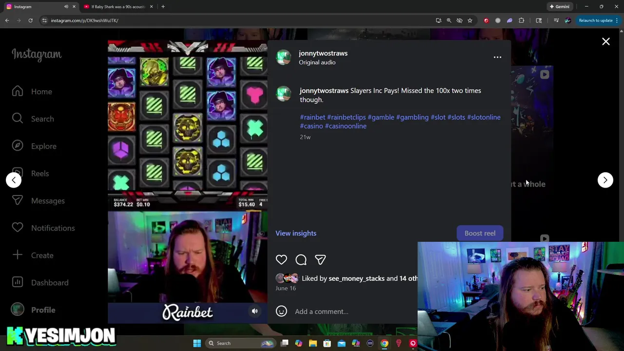This screenshot has width=624, height=351.
Task: Open jonnytwostraws username in post header
Action: 323,53
